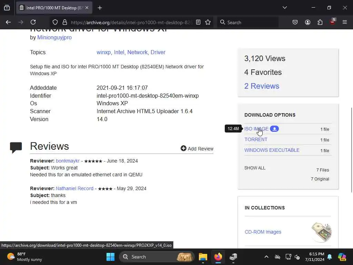This screenshot has width=353, height=265.
Task: Open the tracking protection shield icon
Action: click(x=55, y=22)
